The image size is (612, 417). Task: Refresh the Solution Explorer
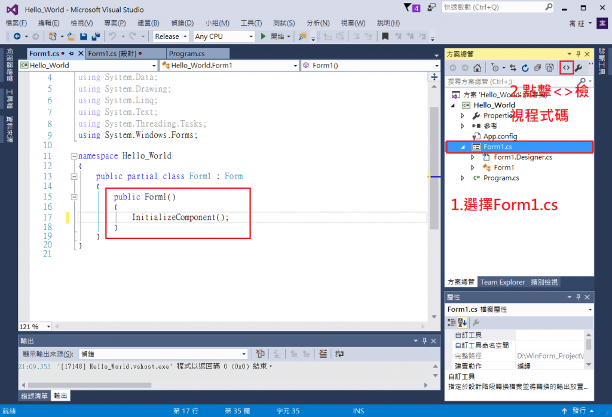(525, 68)
